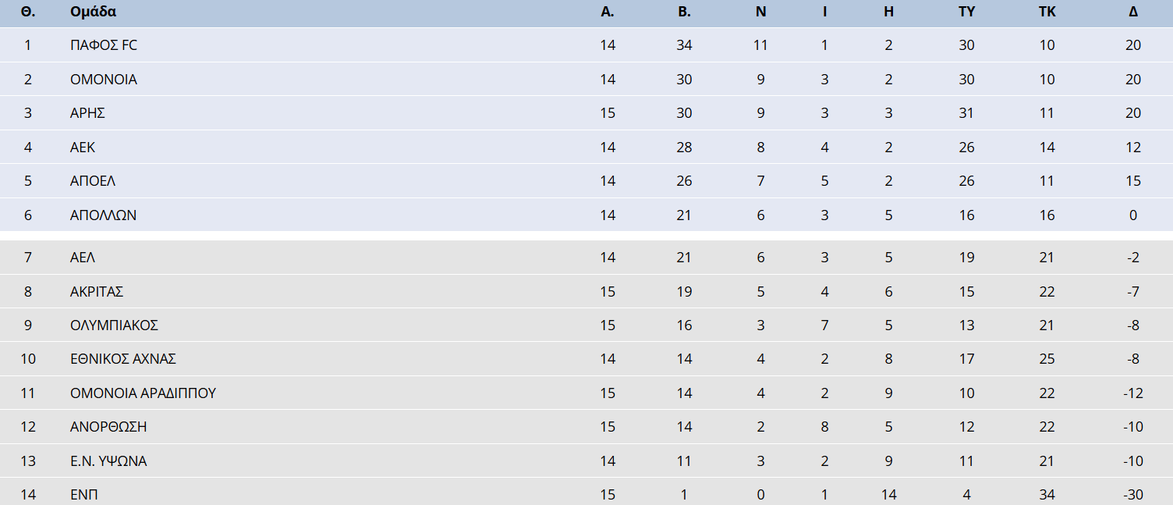Open the ΑΚΡΙΤΑΣ team entry
Screen dimensions: 1173x505
pyautogui.click(x=97, y=292)
